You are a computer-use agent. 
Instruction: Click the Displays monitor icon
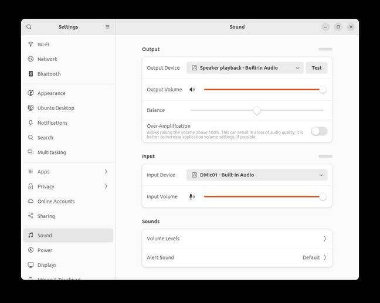[31, 265]
